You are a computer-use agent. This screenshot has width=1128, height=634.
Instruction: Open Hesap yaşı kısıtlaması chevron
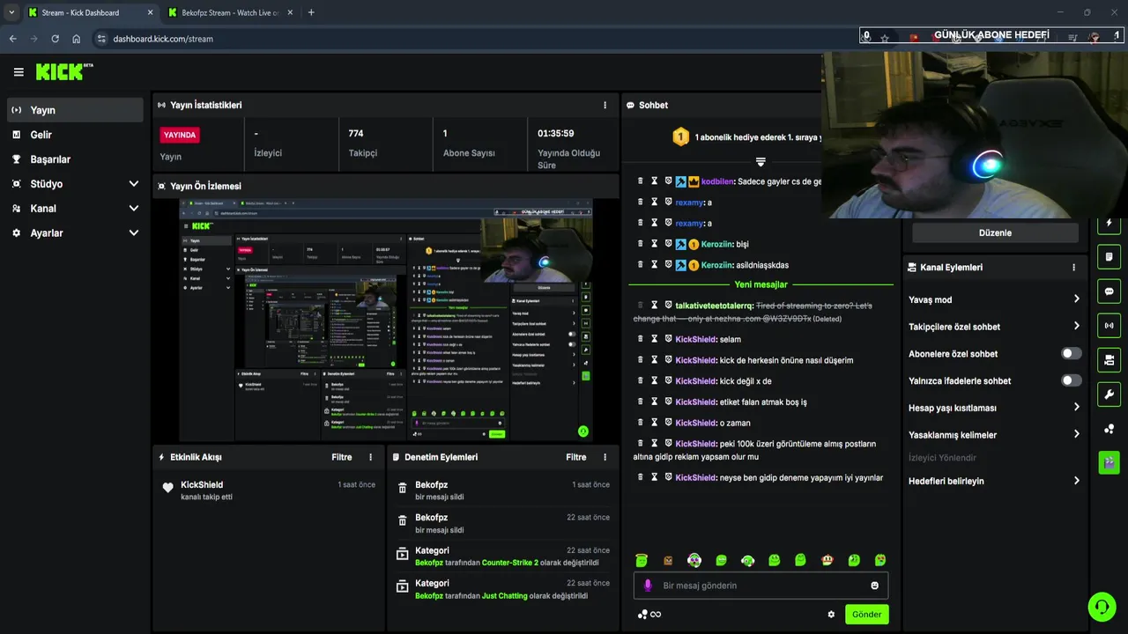[x=1076, y=408]
